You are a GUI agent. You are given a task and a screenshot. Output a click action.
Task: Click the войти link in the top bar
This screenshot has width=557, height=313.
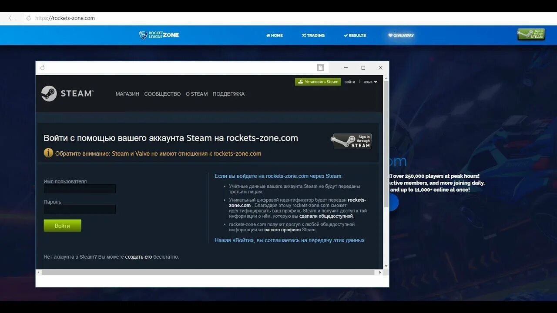coord(350,82)
